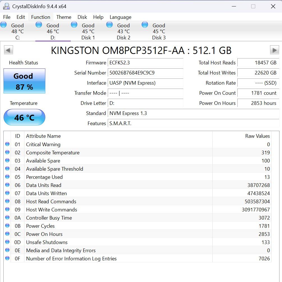Switch to the C: drive tab text
This screenshot has width=282, height=282.
pyautogui.click(x=17, y=38)
